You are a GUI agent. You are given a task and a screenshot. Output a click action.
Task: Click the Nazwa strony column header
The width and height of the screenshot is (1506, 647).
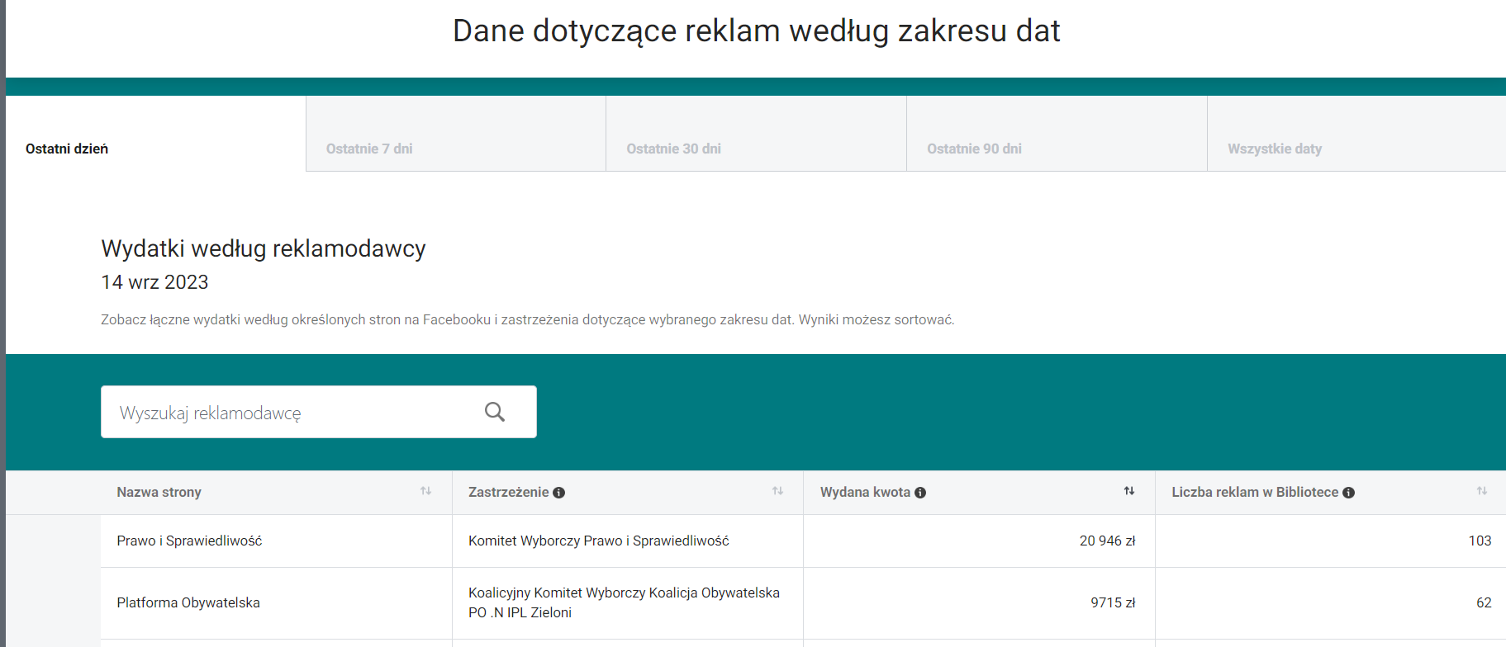[x=159, y=492]
